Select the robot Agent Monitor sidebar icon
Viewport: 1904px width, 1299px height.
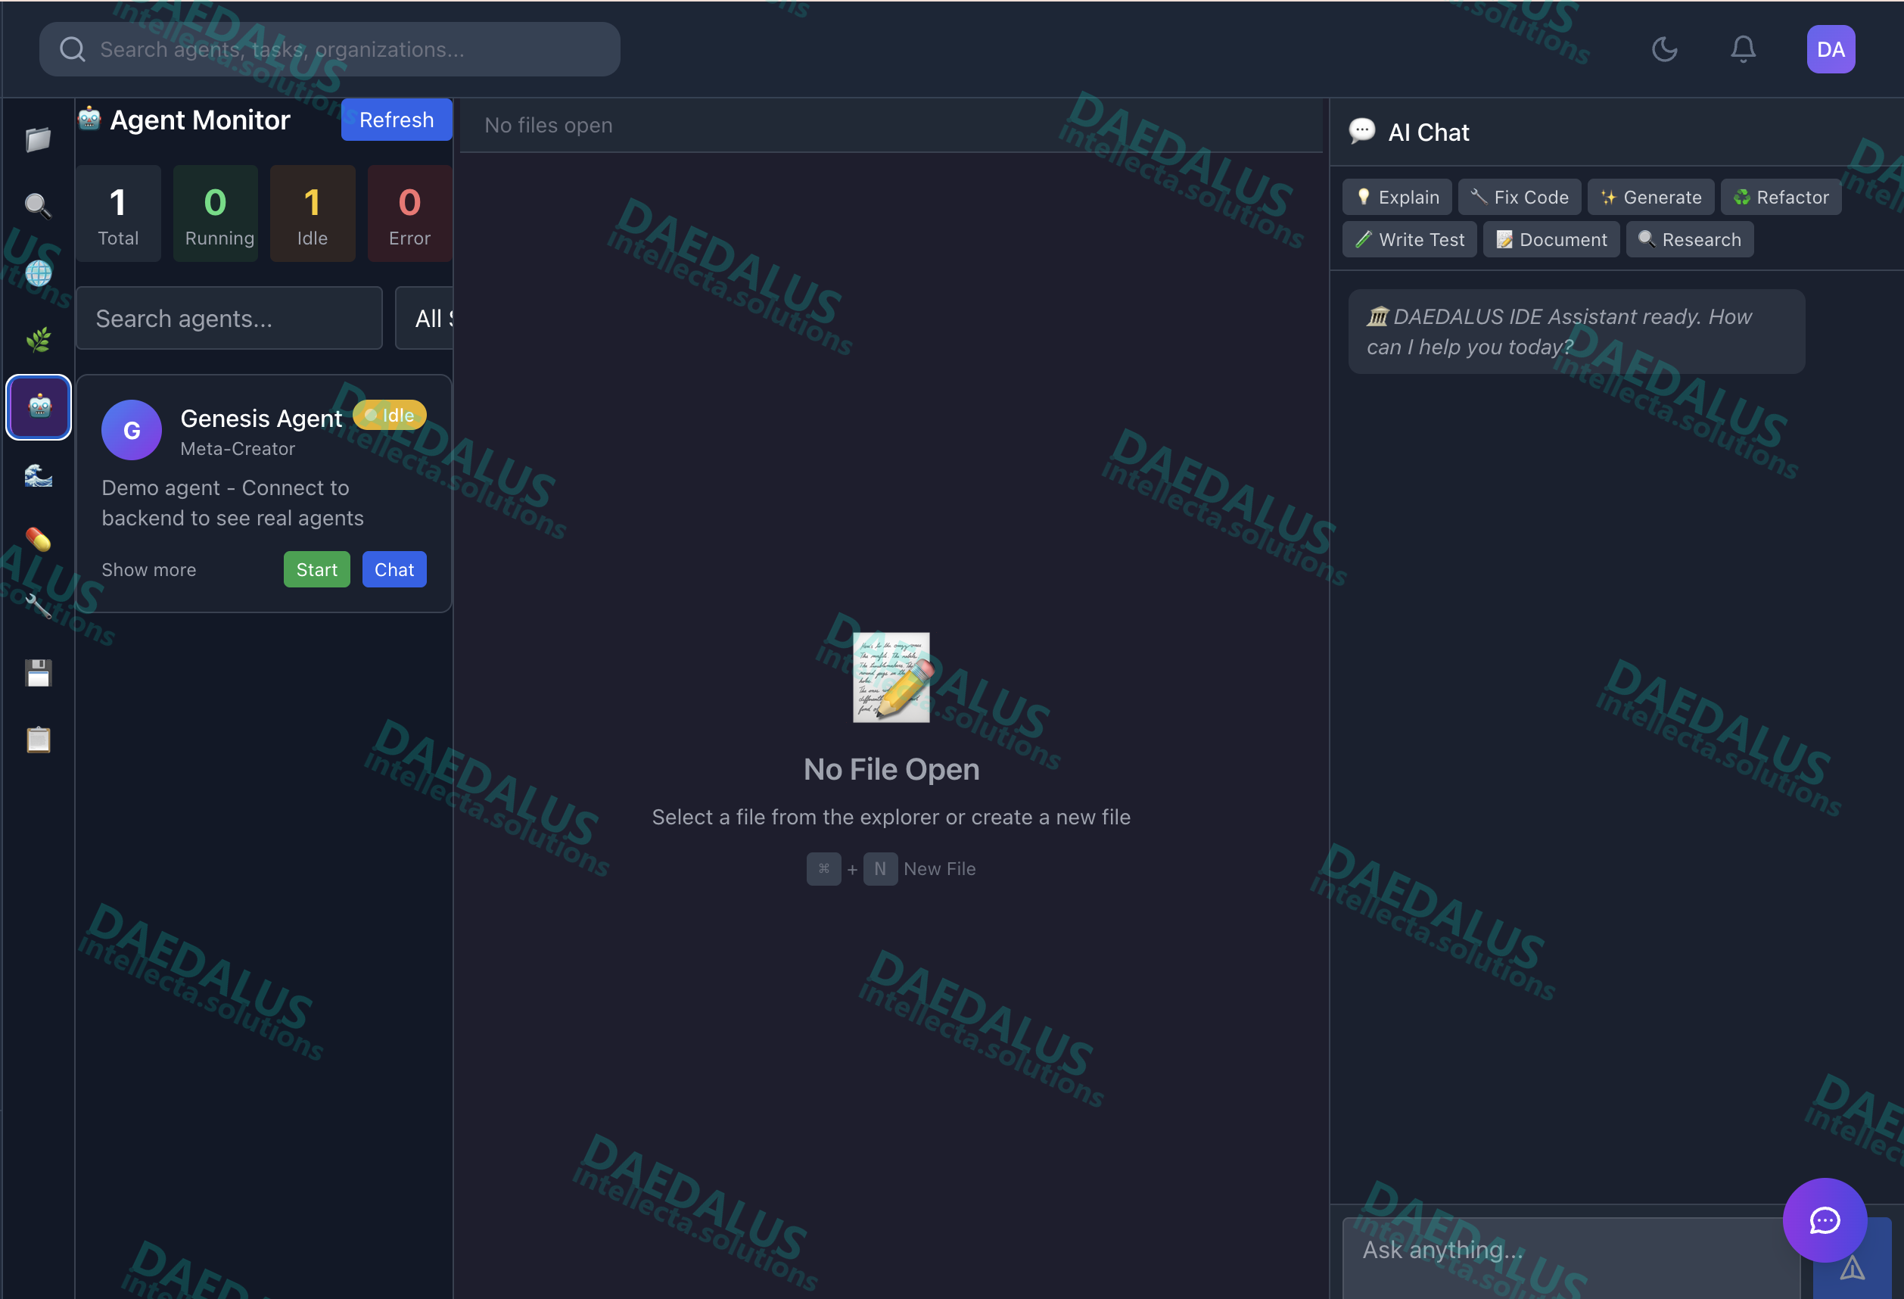(x=39, y=407)
